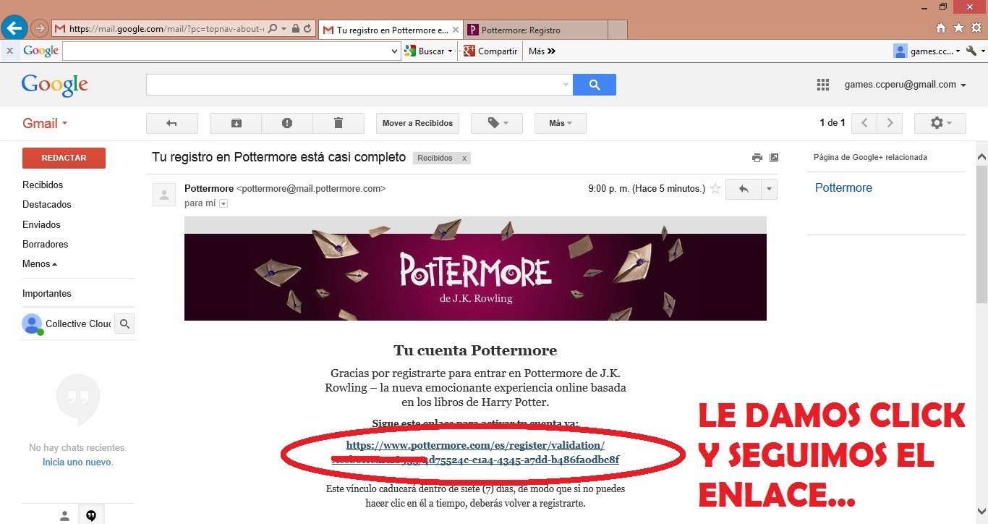
Task: Switch to the 'Tu registro en Pottermore' tab
Action: 389,30
